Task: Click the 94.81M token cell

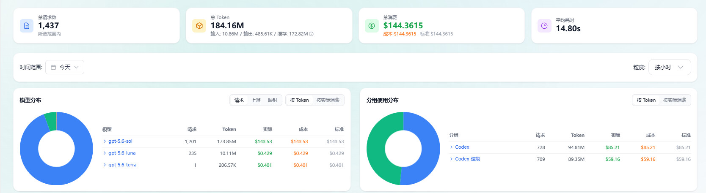Action: (576, 147)
